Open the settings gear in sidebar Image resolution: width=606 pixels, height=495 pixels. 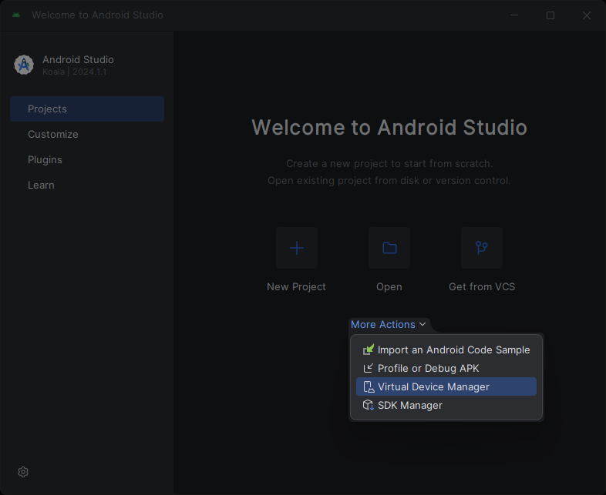click(x=23, y=471)
